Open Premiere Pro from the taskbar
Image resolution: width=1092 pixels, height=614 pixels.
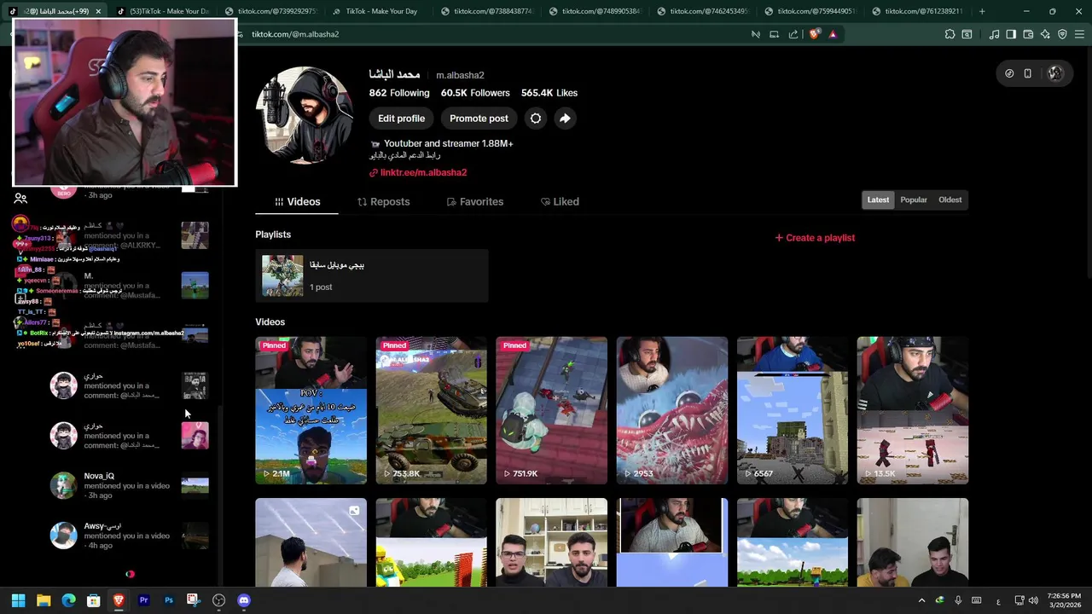(143, 600)
